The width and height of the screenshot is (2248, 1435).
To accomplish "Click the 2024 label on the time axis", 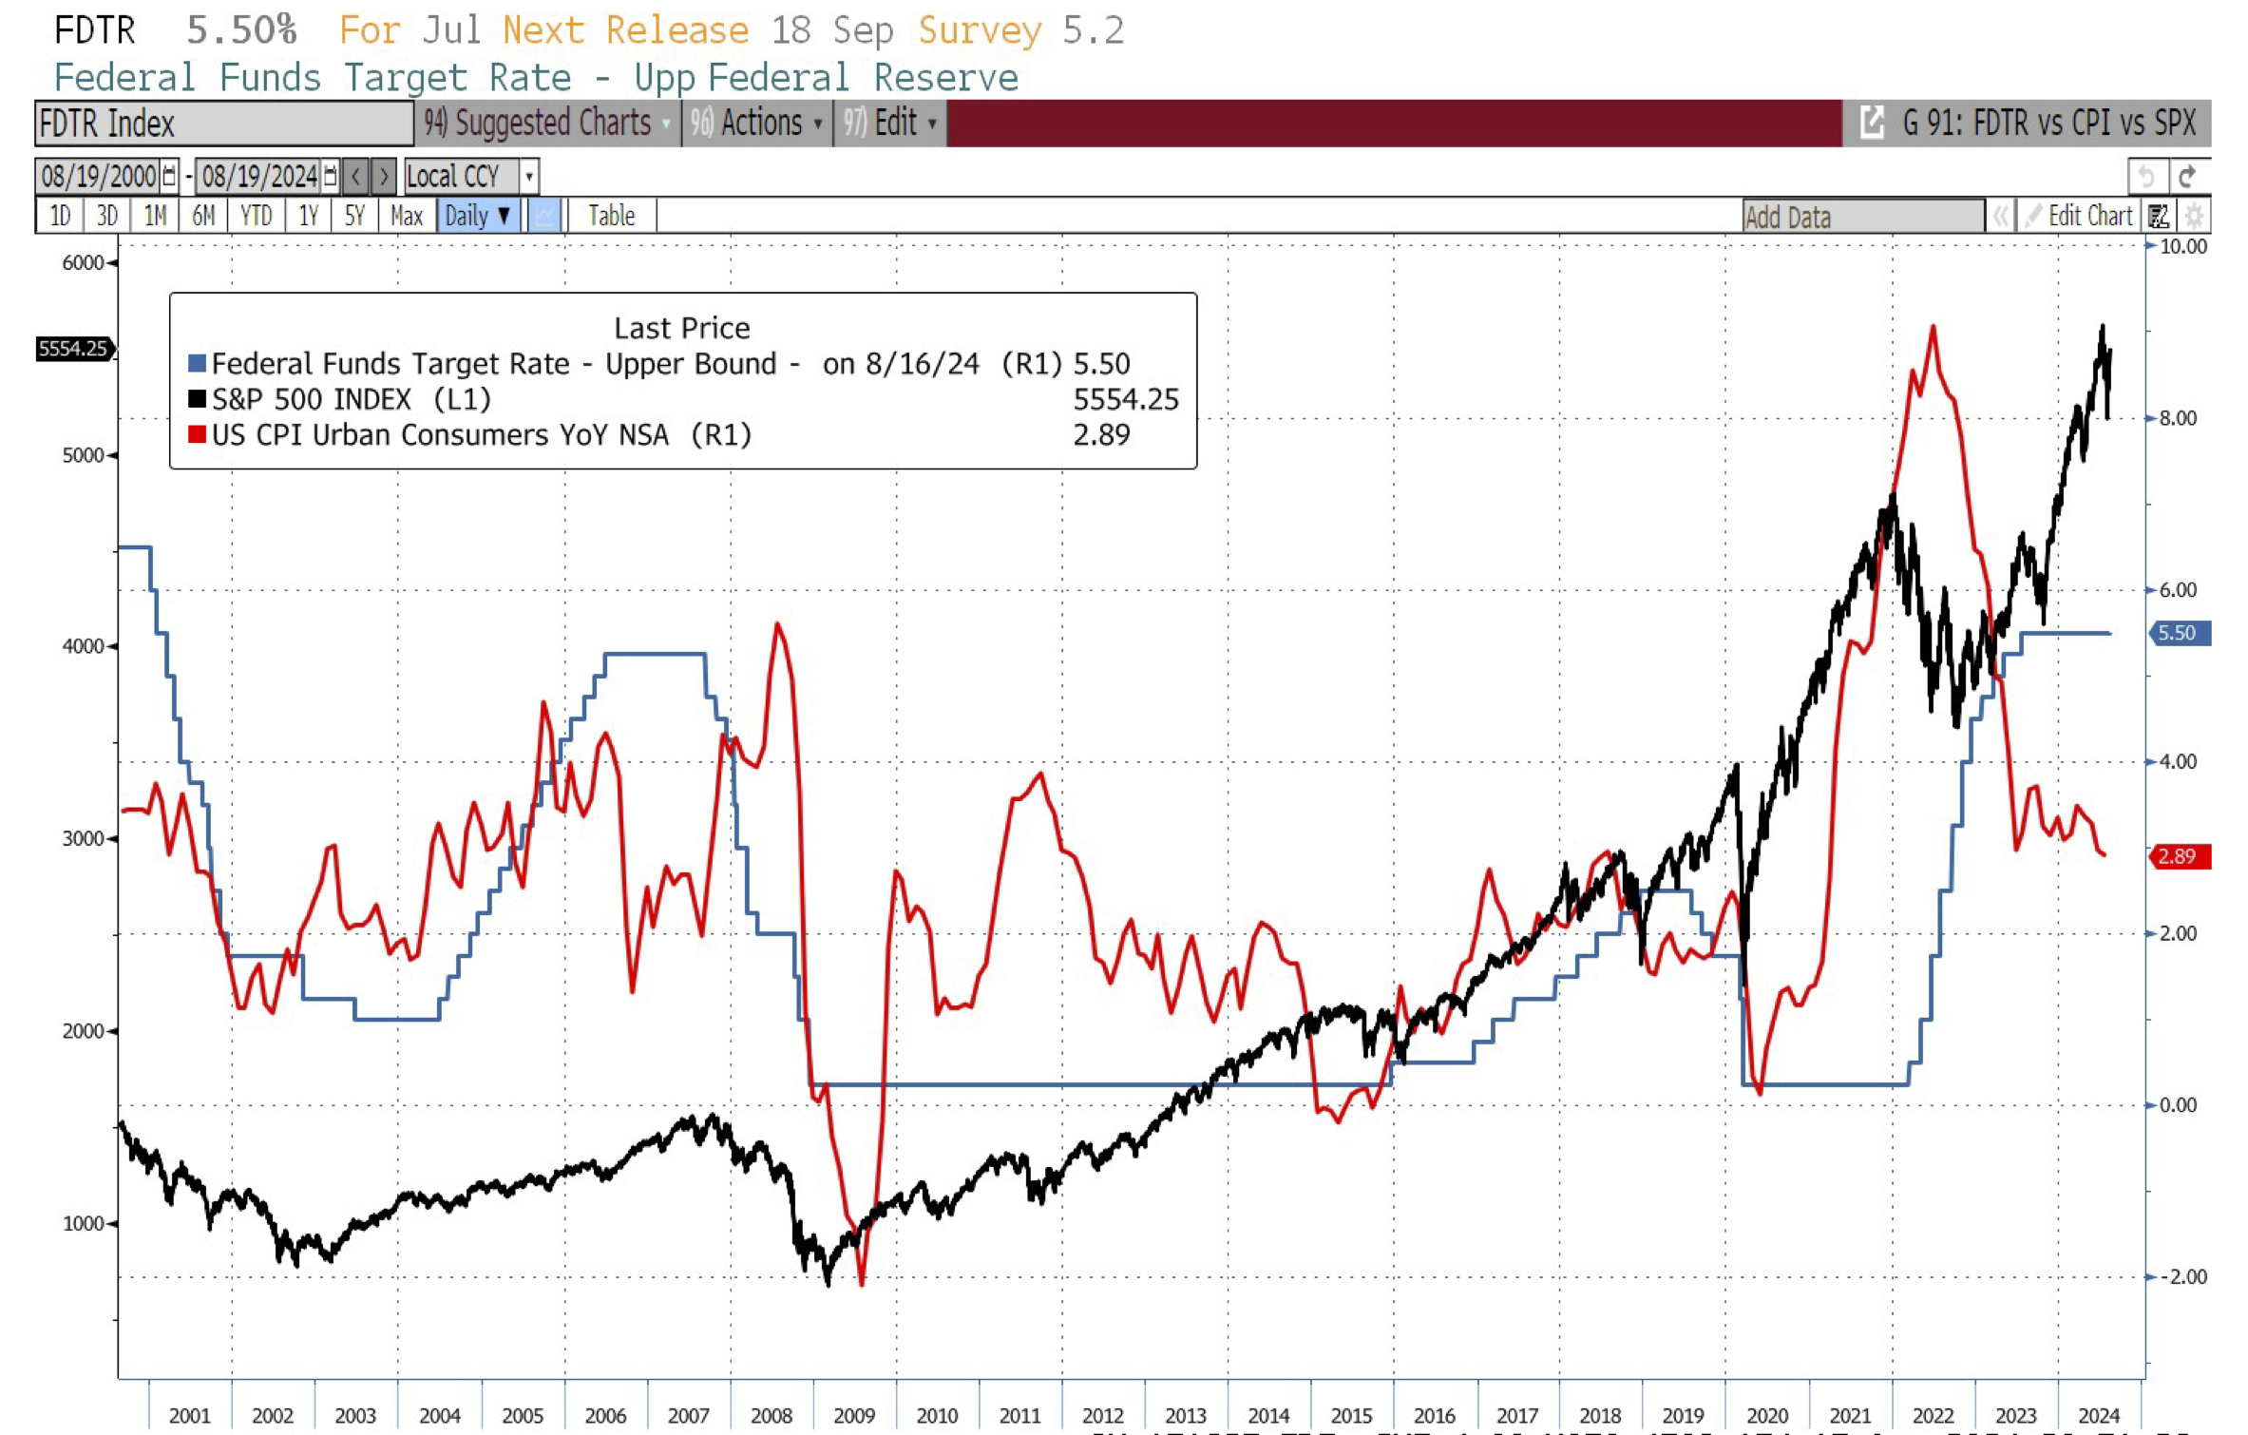I will pyautogui.click(x=2099, y=1415).
